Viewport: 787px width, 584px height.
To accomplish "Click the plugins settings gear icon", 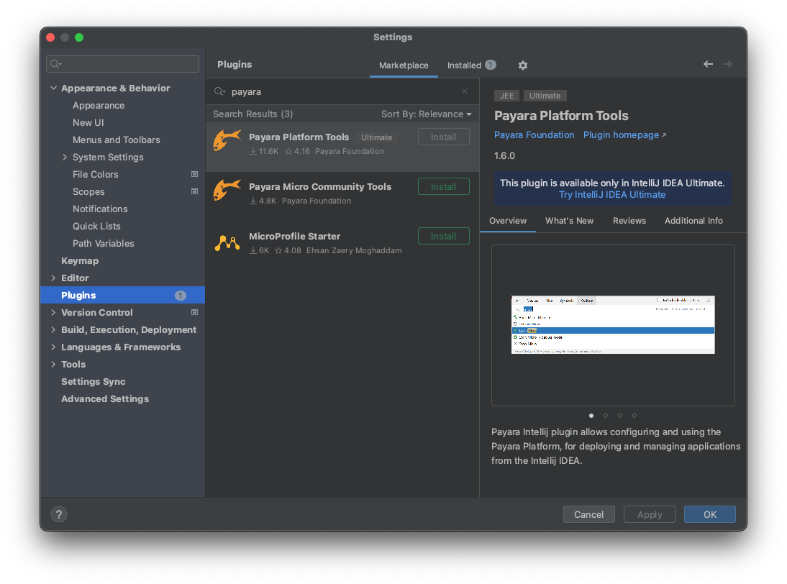I will tap(523, 65).
